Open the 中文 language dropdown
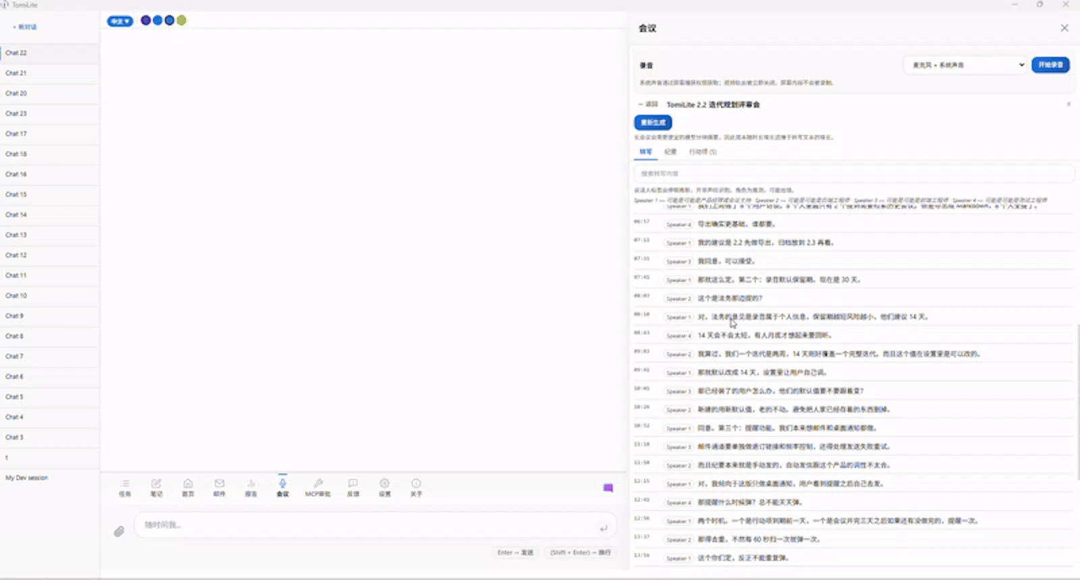1080x580 pixels. 119,21
